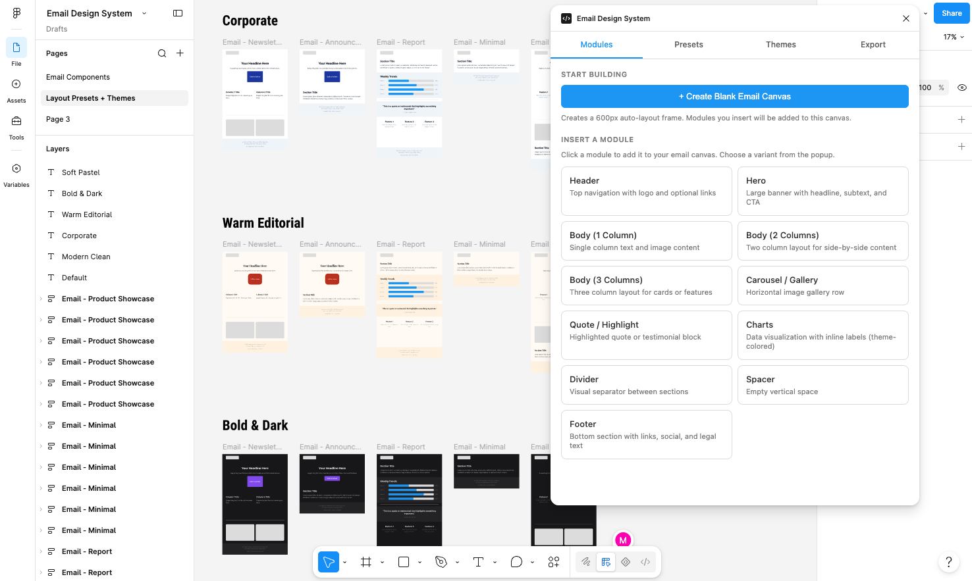Viewport: 972px width, 581px height.
Task: Select the Pen tool
Action: 441,562
